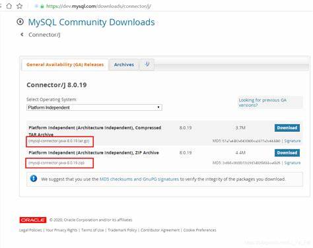Click the Connector/J breadcrumb text
This screenshot has width=313, height=248.
[x=44, y=35]
